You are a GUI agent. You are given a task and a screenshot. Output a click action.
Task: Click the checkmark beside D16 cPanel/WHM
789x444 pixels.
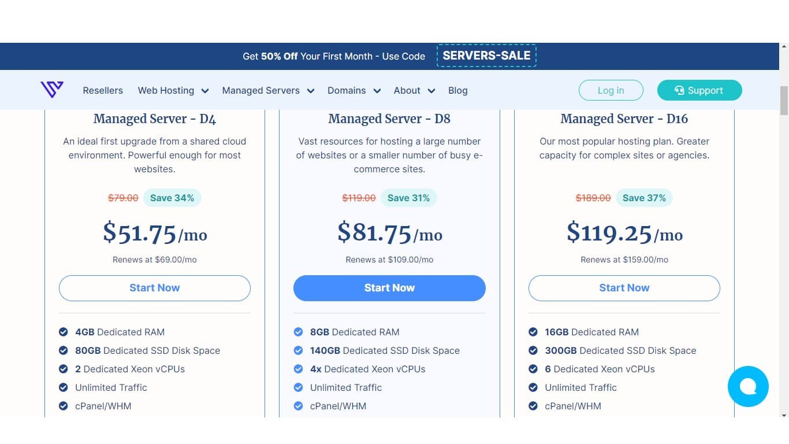click(x=533, y=406)
